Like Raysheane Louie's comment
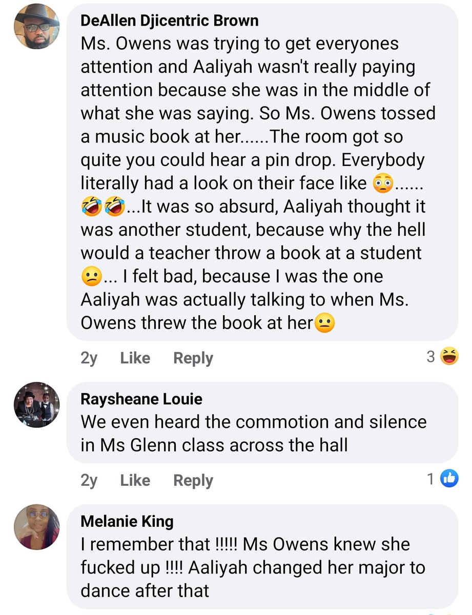 pyautogui.click(x=135, y=480)
